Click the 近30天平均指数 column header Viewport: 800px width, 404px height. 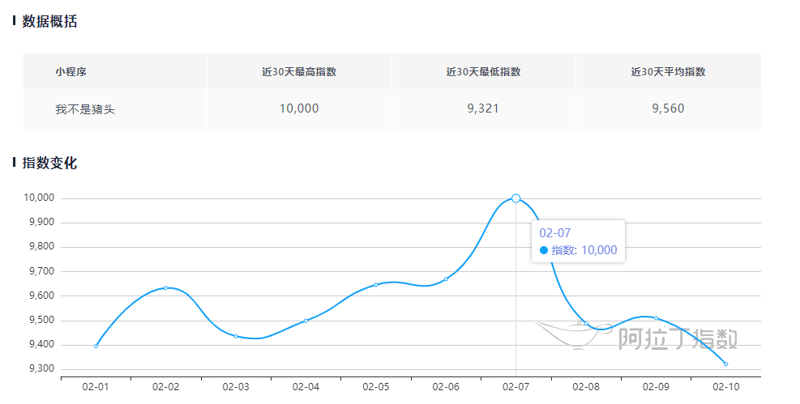[x=668, y=71]
